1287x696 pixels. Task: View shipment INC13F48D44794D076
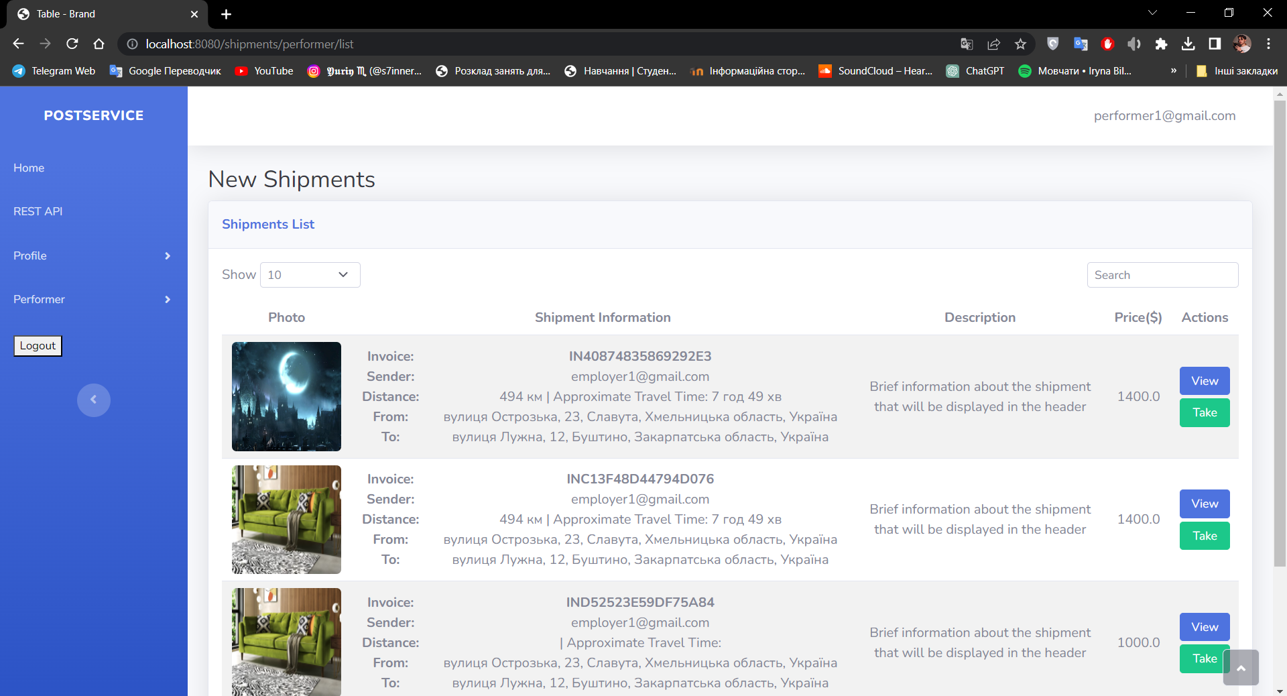click(1205, 504)
